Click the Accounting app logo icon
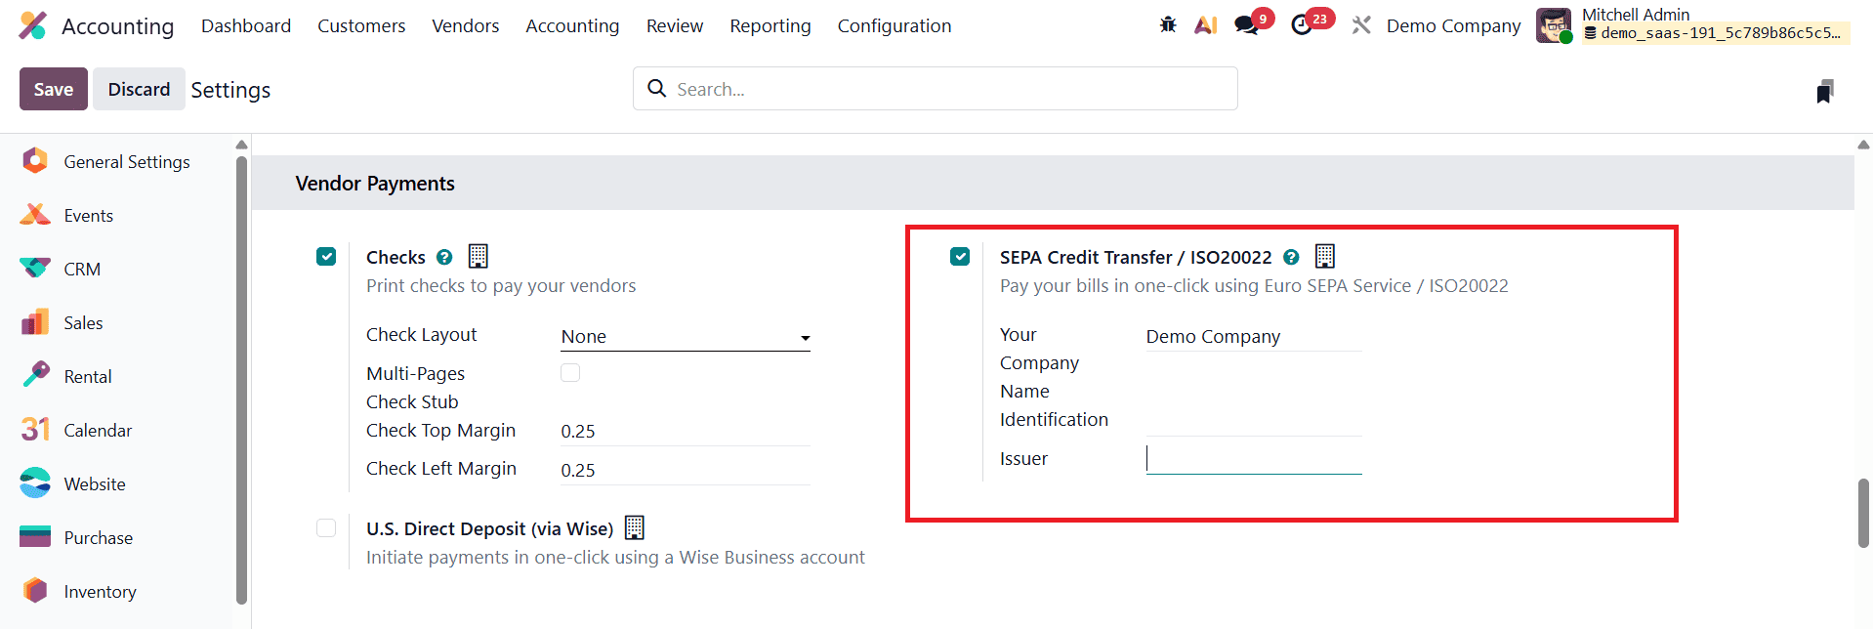 (32, 25)
